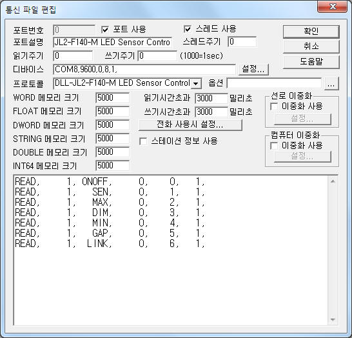Click the 옵션 text field
The image size is (352, 338).
click(274, 83)
